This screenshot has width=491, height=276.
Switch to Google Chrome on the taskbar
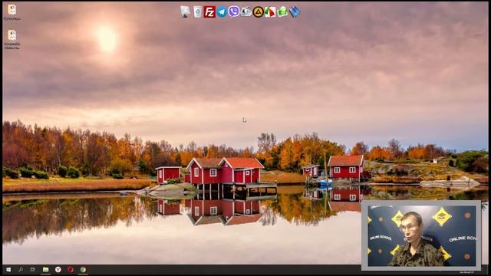(x=83, y=269)
